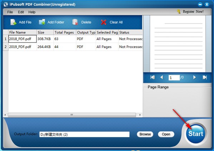
Task: Click the 308.7KB size cell
Action: (x=45, y=39)
